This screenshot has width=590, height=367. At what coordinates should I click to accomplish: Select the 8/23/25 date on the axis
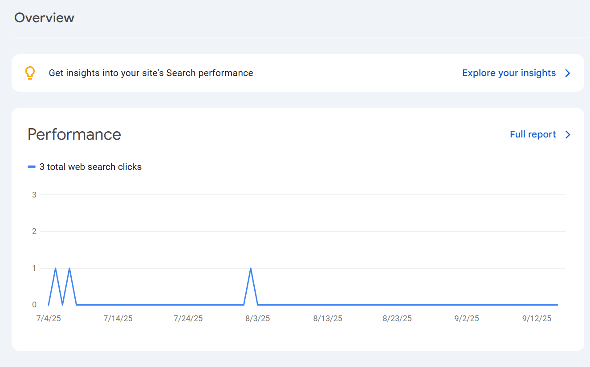pos(397,319)
